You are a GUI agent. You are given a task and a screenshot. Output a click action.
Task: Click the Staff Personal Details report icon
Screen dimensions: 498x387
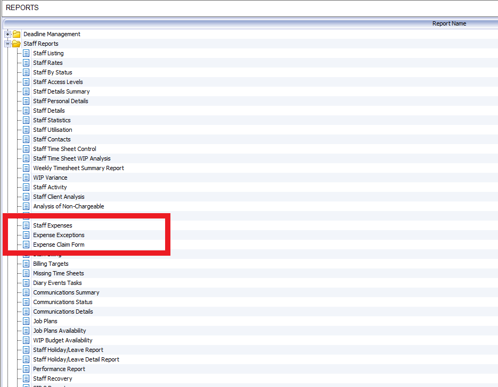click(x=26, y=101)
